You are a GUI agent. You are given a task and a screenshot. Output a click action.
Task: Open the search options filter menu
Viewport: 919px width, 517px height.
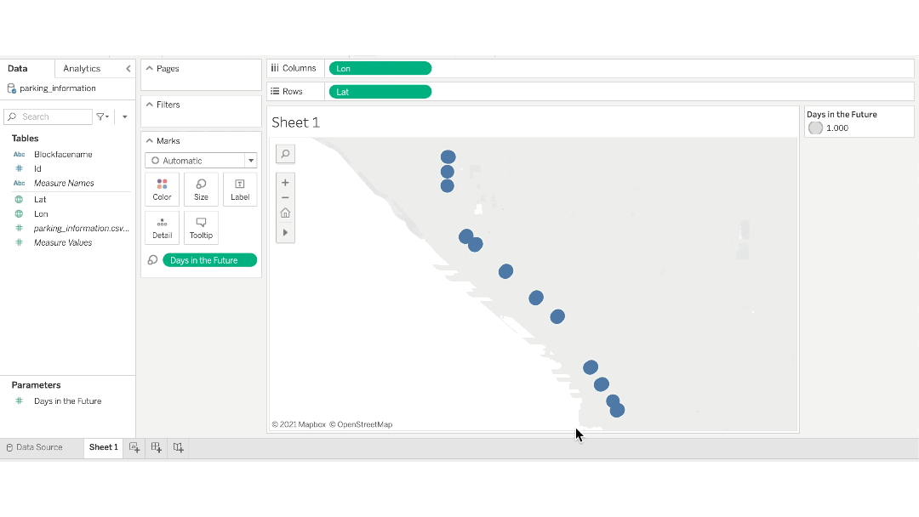tap(100, 116)
